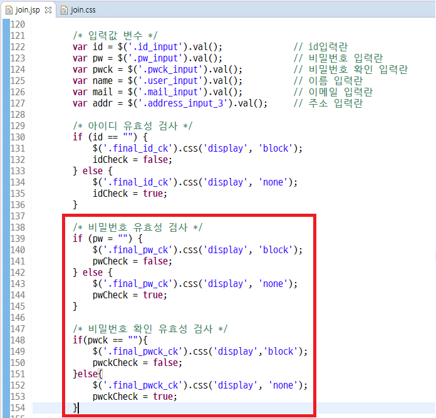Click 'pwckCheck = false;' line

(x=137, y=363)
